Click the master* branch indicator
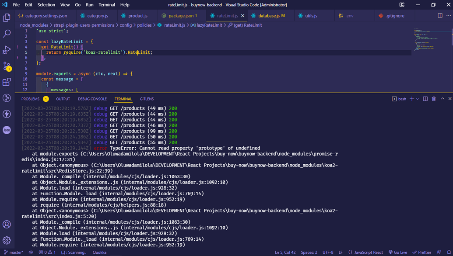The height and width of the screenshot is (256, 453). (14, 253)
